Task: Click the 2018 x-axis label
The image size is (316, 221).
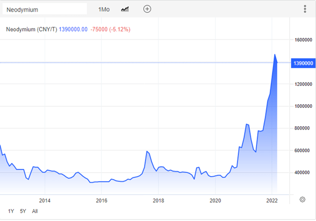Action: [x=159, y=200]
